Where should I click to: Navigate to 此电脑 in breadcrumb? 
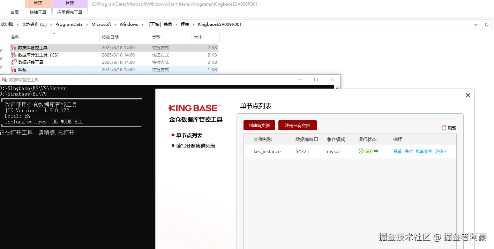tap(7, 24)
